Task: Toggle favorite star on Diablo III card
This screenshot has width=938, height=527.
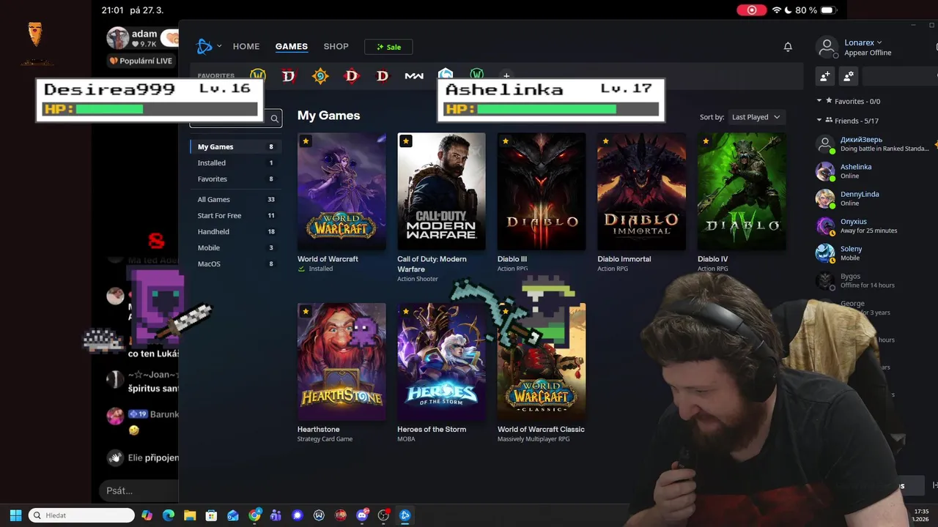Action: (506, 141)
